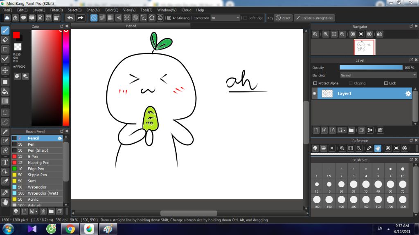This screenshot has width=419, height=235.
Task: Enable Protect Alpha checkbox
Action: pyautogui.click(x=315, y=83)
